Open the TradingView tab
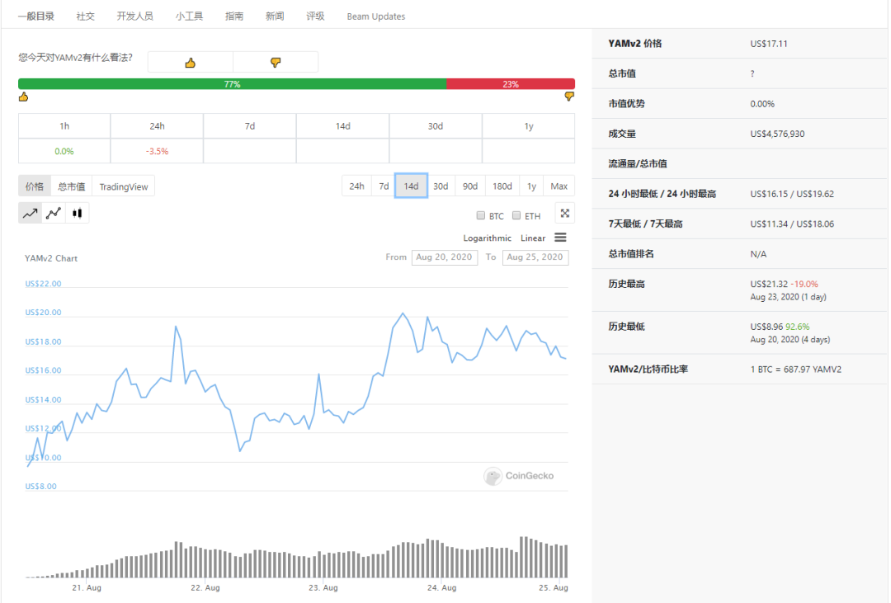 pos(123,186)
